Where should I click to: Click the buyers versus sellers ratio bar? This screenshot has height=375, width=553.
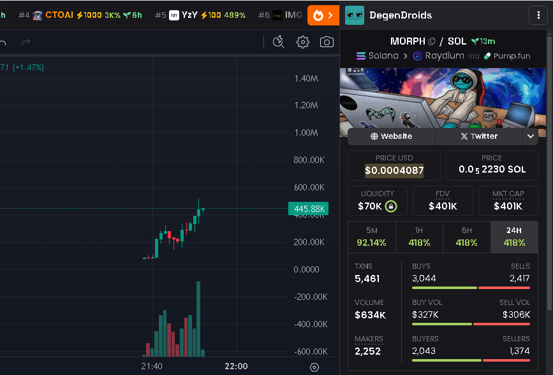pos(471,360)
